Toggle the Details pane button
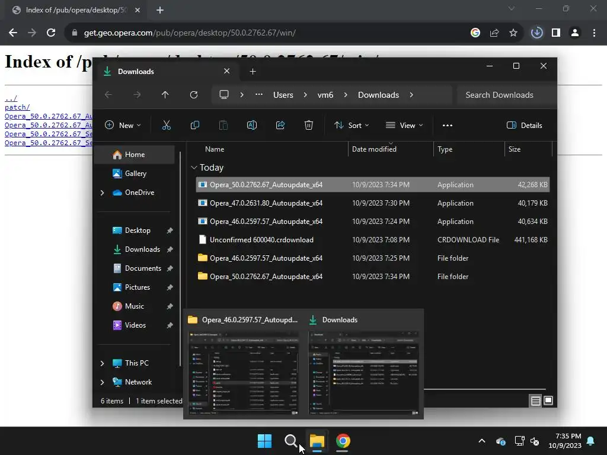This screenshot has width=607, height=455. coord(525,125)
